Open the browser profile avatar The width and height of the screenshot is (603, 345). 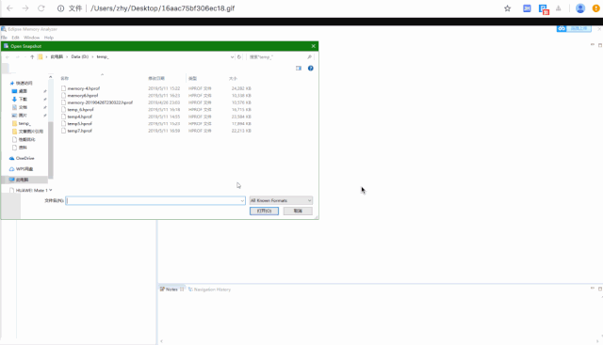(x=580, y=8)
